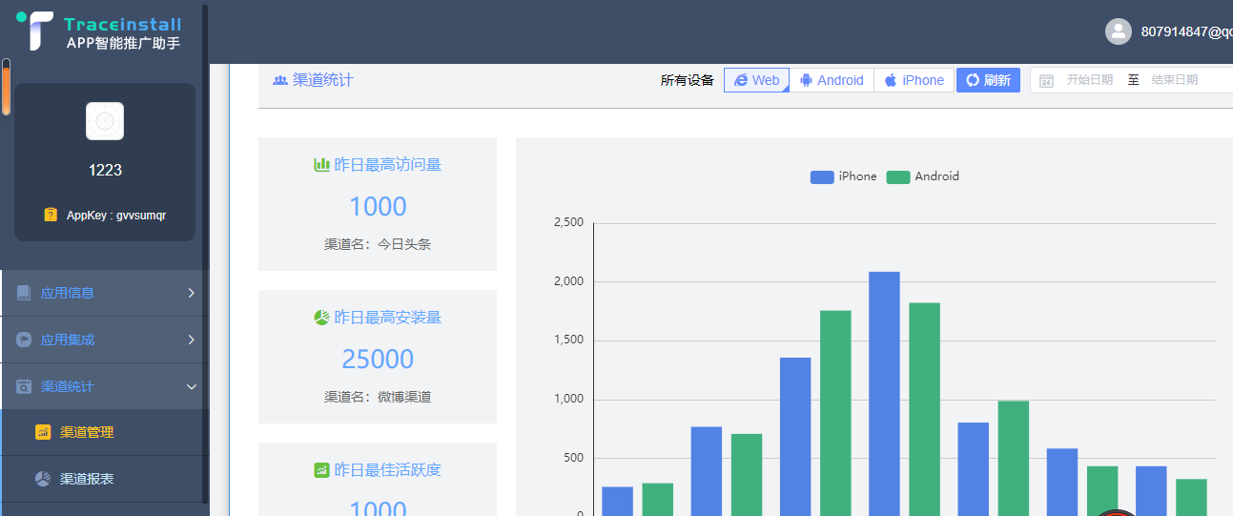The image size is (1233, 516).
Task: Expand the 应用集成 menu chevron
Action: pos(191,340)
